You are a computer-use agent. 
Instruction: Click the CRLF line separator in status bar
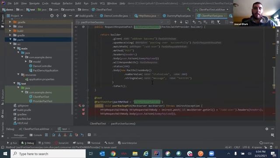pyautogui.click(x=237, y=147)
